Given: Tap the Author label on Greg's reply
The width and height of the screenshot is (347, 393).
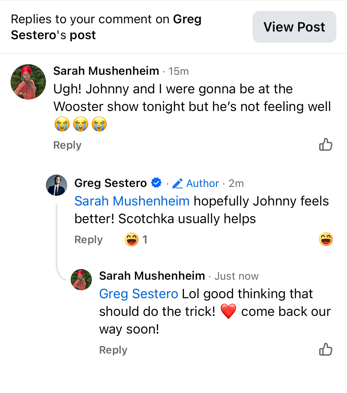Looking at the screenshot, I should (202, 183).
